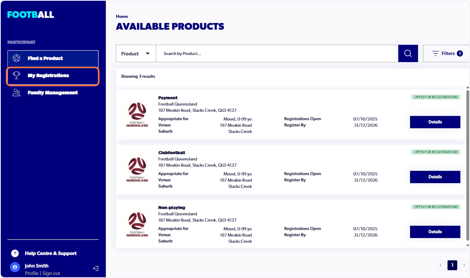View Details for the Payment product
470x278 pixels.
point(435,122)
